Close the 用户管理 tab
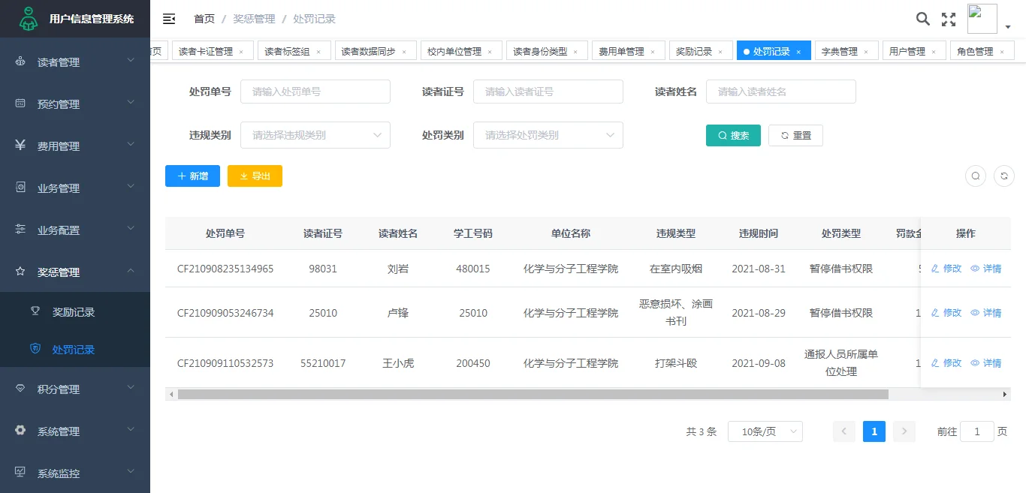This screenshot has height=493, width=1026. (934, 53)
